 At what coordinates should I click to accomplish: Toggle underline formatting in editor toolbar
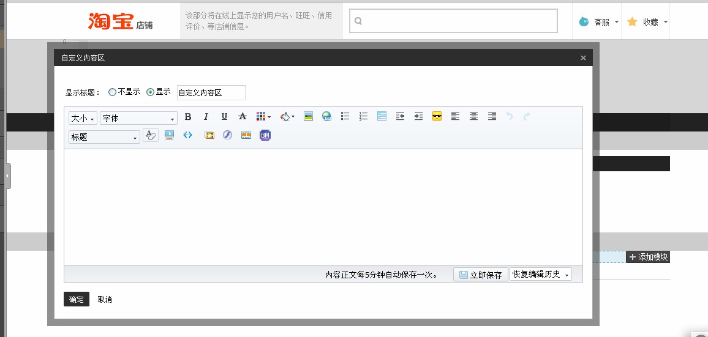(224, 117)
